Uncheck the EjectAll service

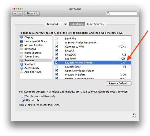coord(56,50)
